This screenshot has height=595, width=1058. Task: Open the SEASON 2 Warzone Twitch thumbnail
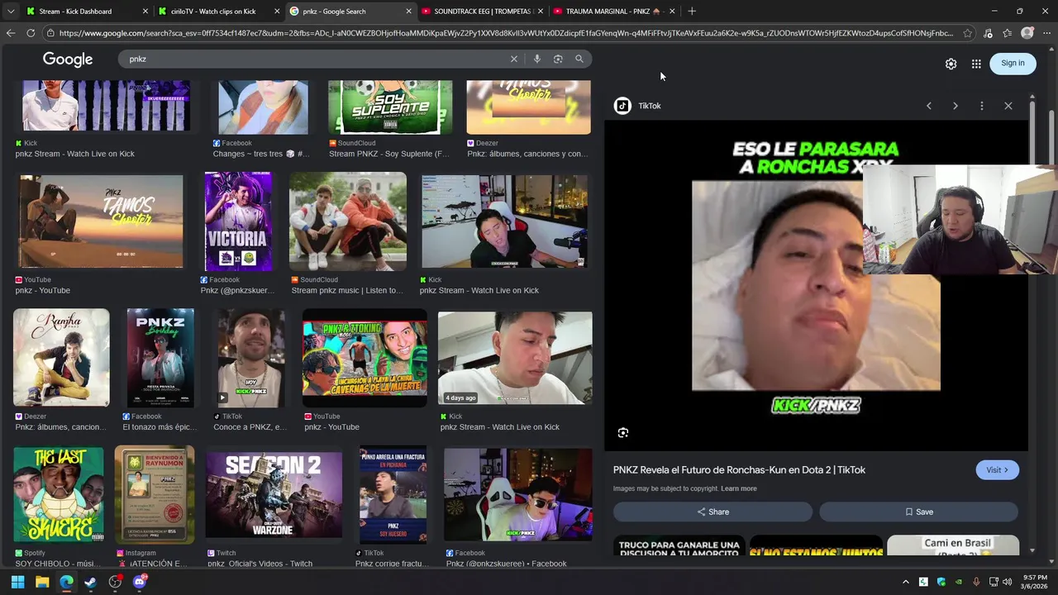click(274, 494)
